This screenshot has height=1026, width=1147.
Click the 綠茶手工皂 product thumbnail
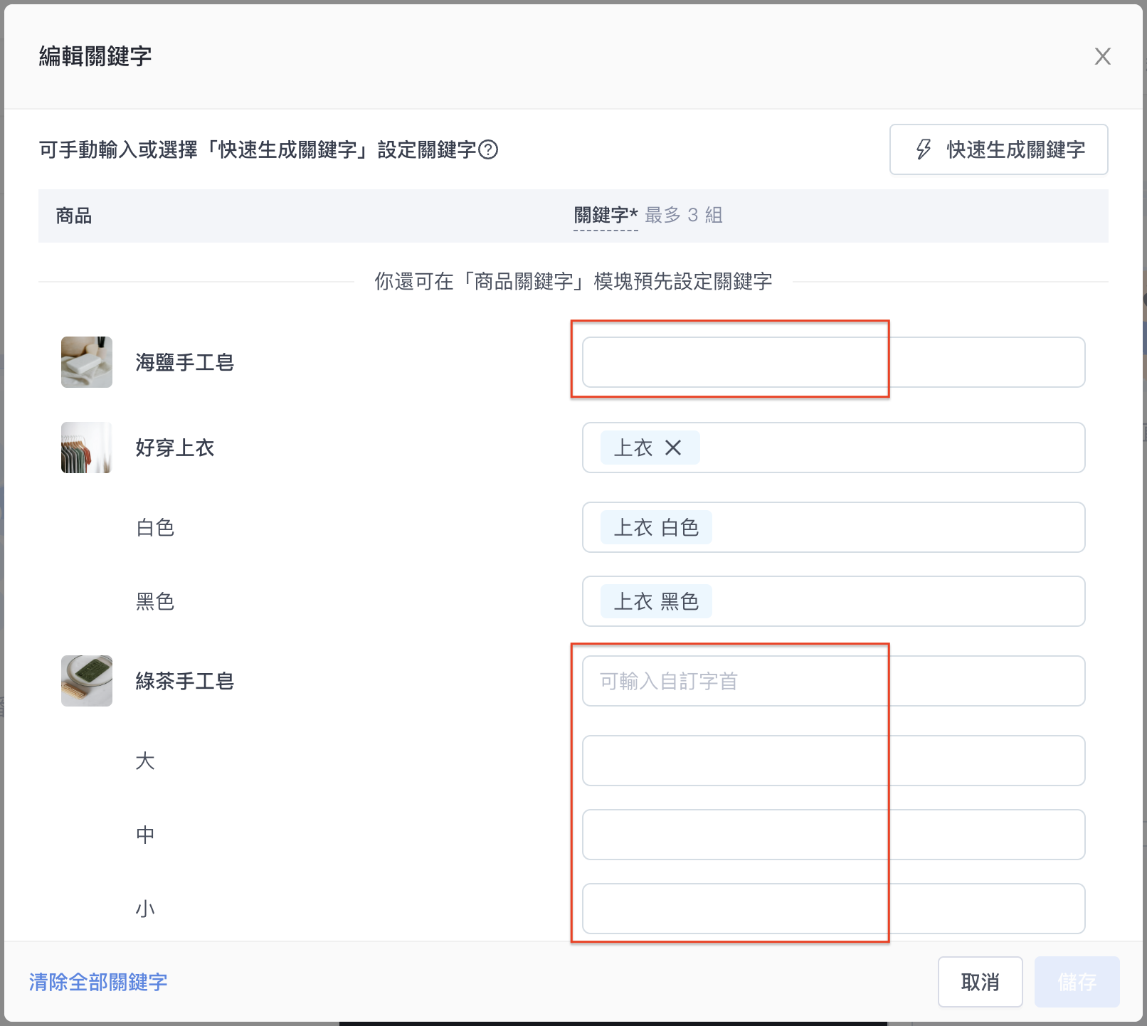pyautogui.click(x=87, y=681)
